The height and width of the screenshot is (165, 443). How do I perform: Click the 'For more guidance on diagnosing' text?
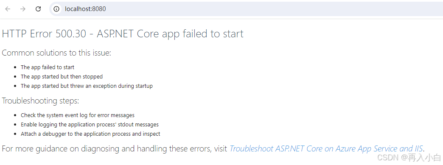[x=115, y=148]
